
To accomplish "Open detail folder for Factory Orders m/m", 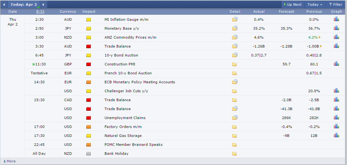I will point(234,127).
